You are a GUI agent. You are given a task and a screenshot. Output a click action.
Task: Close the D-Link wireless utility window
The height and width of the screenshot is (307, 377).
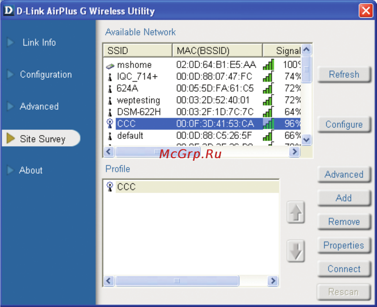(366, 11)
